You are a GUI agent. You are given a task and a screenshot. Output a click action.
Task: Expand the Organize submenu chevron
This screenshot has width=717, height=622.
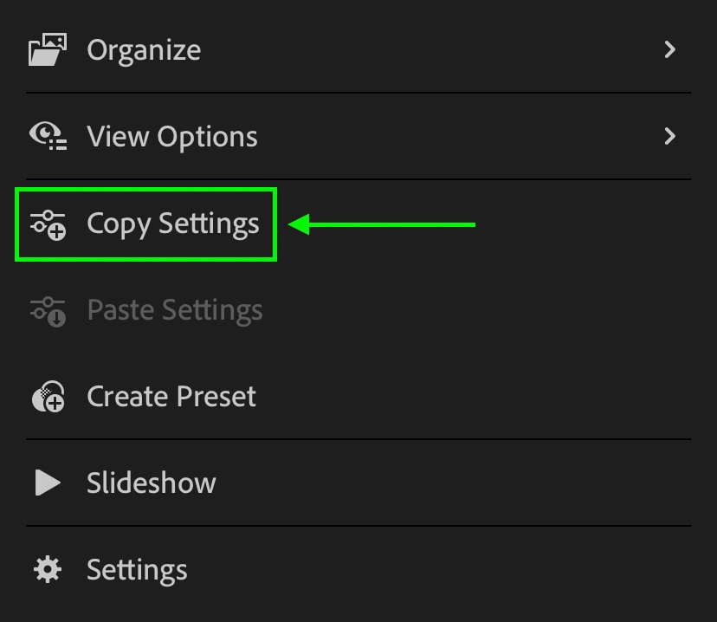click(x=670, y=49)
